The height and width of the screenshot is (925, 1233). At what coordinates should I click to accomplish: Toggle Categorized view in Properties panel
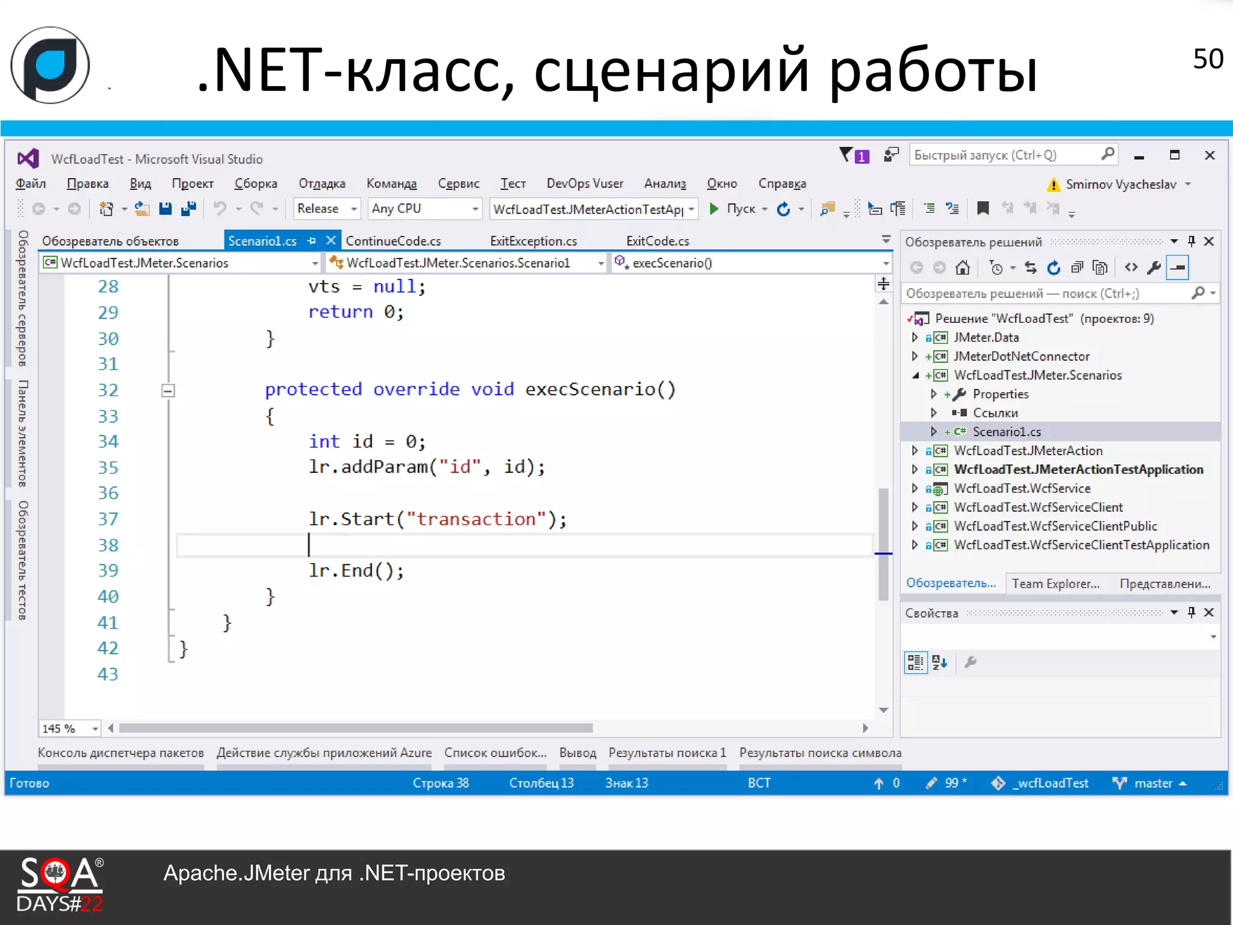tap(916, 662)
